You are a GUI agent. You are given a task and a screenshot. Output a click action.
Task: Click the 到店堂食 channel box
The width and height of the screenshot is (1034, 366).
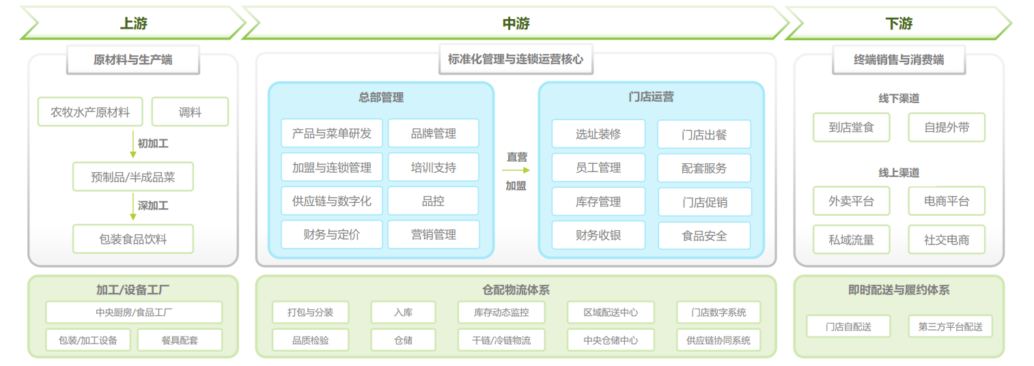[851, 128]
